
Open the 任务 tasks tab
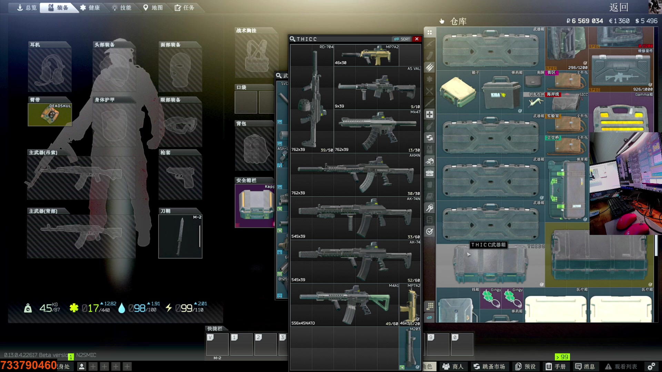tap(184, 8)
